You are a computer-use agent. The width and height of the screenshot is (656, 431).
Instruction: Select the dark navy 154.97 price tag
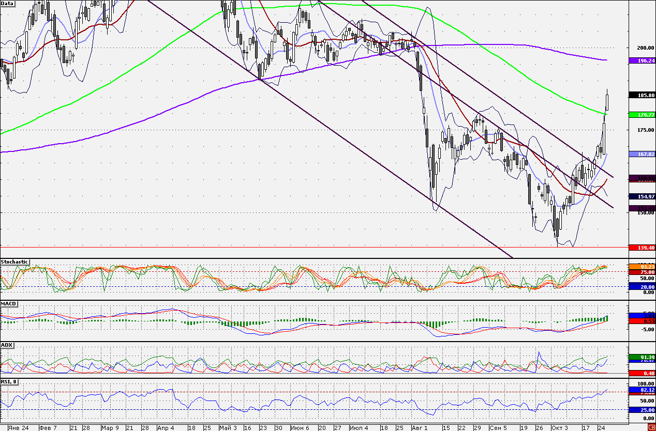click(x=642, y=196)
